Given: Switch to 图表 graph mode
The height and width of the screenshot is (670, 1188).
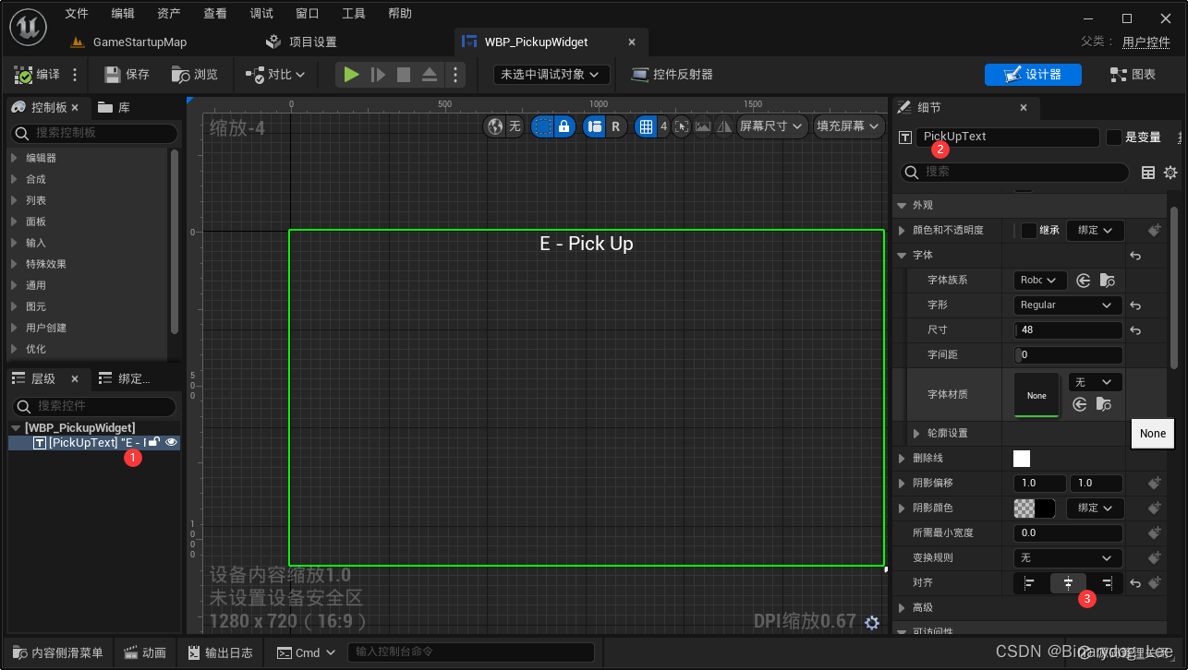Looking at the screenshot, I should pos(1133,75).
